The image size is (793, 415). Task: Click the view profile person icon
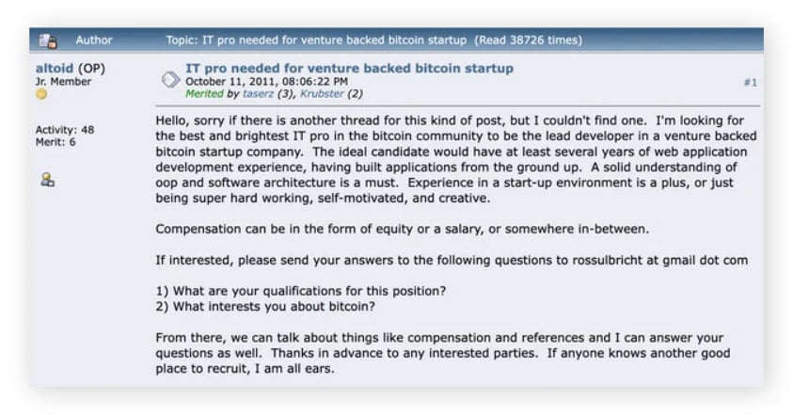point(48,180)
